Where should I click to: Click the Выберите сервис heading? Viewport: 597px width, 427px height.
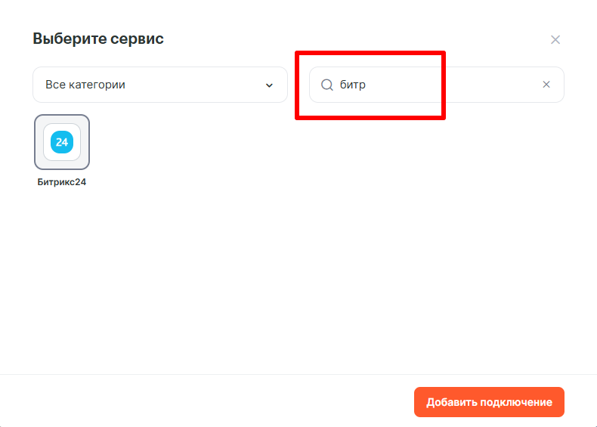click(98, 39)
